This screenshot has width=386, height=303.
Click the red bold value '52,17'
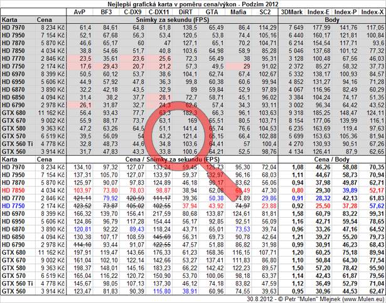coord(377,191)
